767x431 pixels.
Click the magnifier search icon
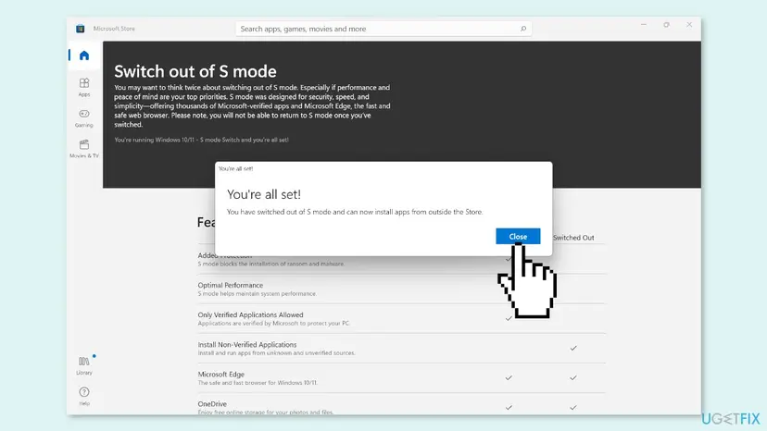(x=522, y=29)
